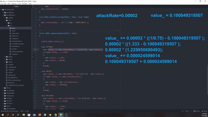Viewport: 208px width, 117px height.
Task: Open the Find menu
Action: click(19, 4)
